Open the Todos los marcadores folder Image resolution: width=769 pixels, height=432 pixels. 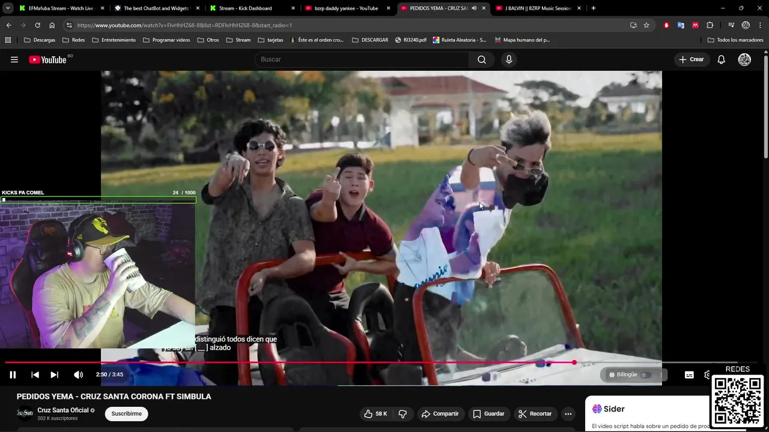click(x=735, y=40)
